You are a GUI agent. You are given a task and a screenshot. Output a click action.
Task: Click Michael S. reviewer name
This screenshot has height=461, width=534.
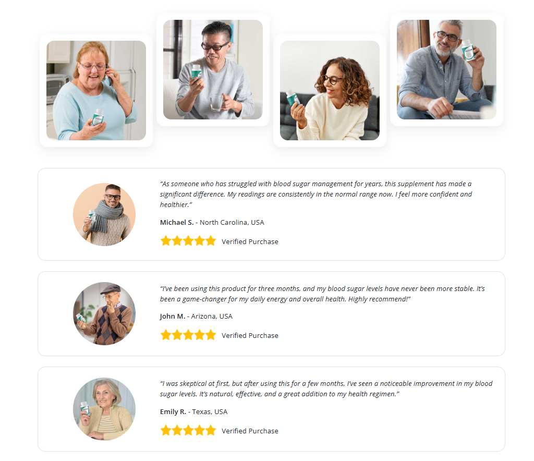[177, 222]
